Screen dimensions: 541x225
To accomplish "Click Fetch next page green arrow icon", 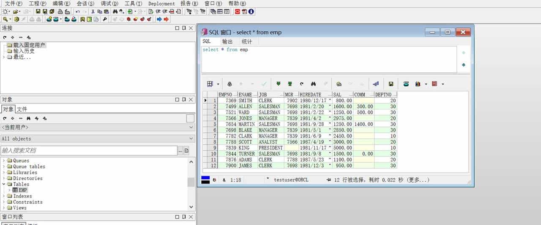I will click(x=278, y=84).
